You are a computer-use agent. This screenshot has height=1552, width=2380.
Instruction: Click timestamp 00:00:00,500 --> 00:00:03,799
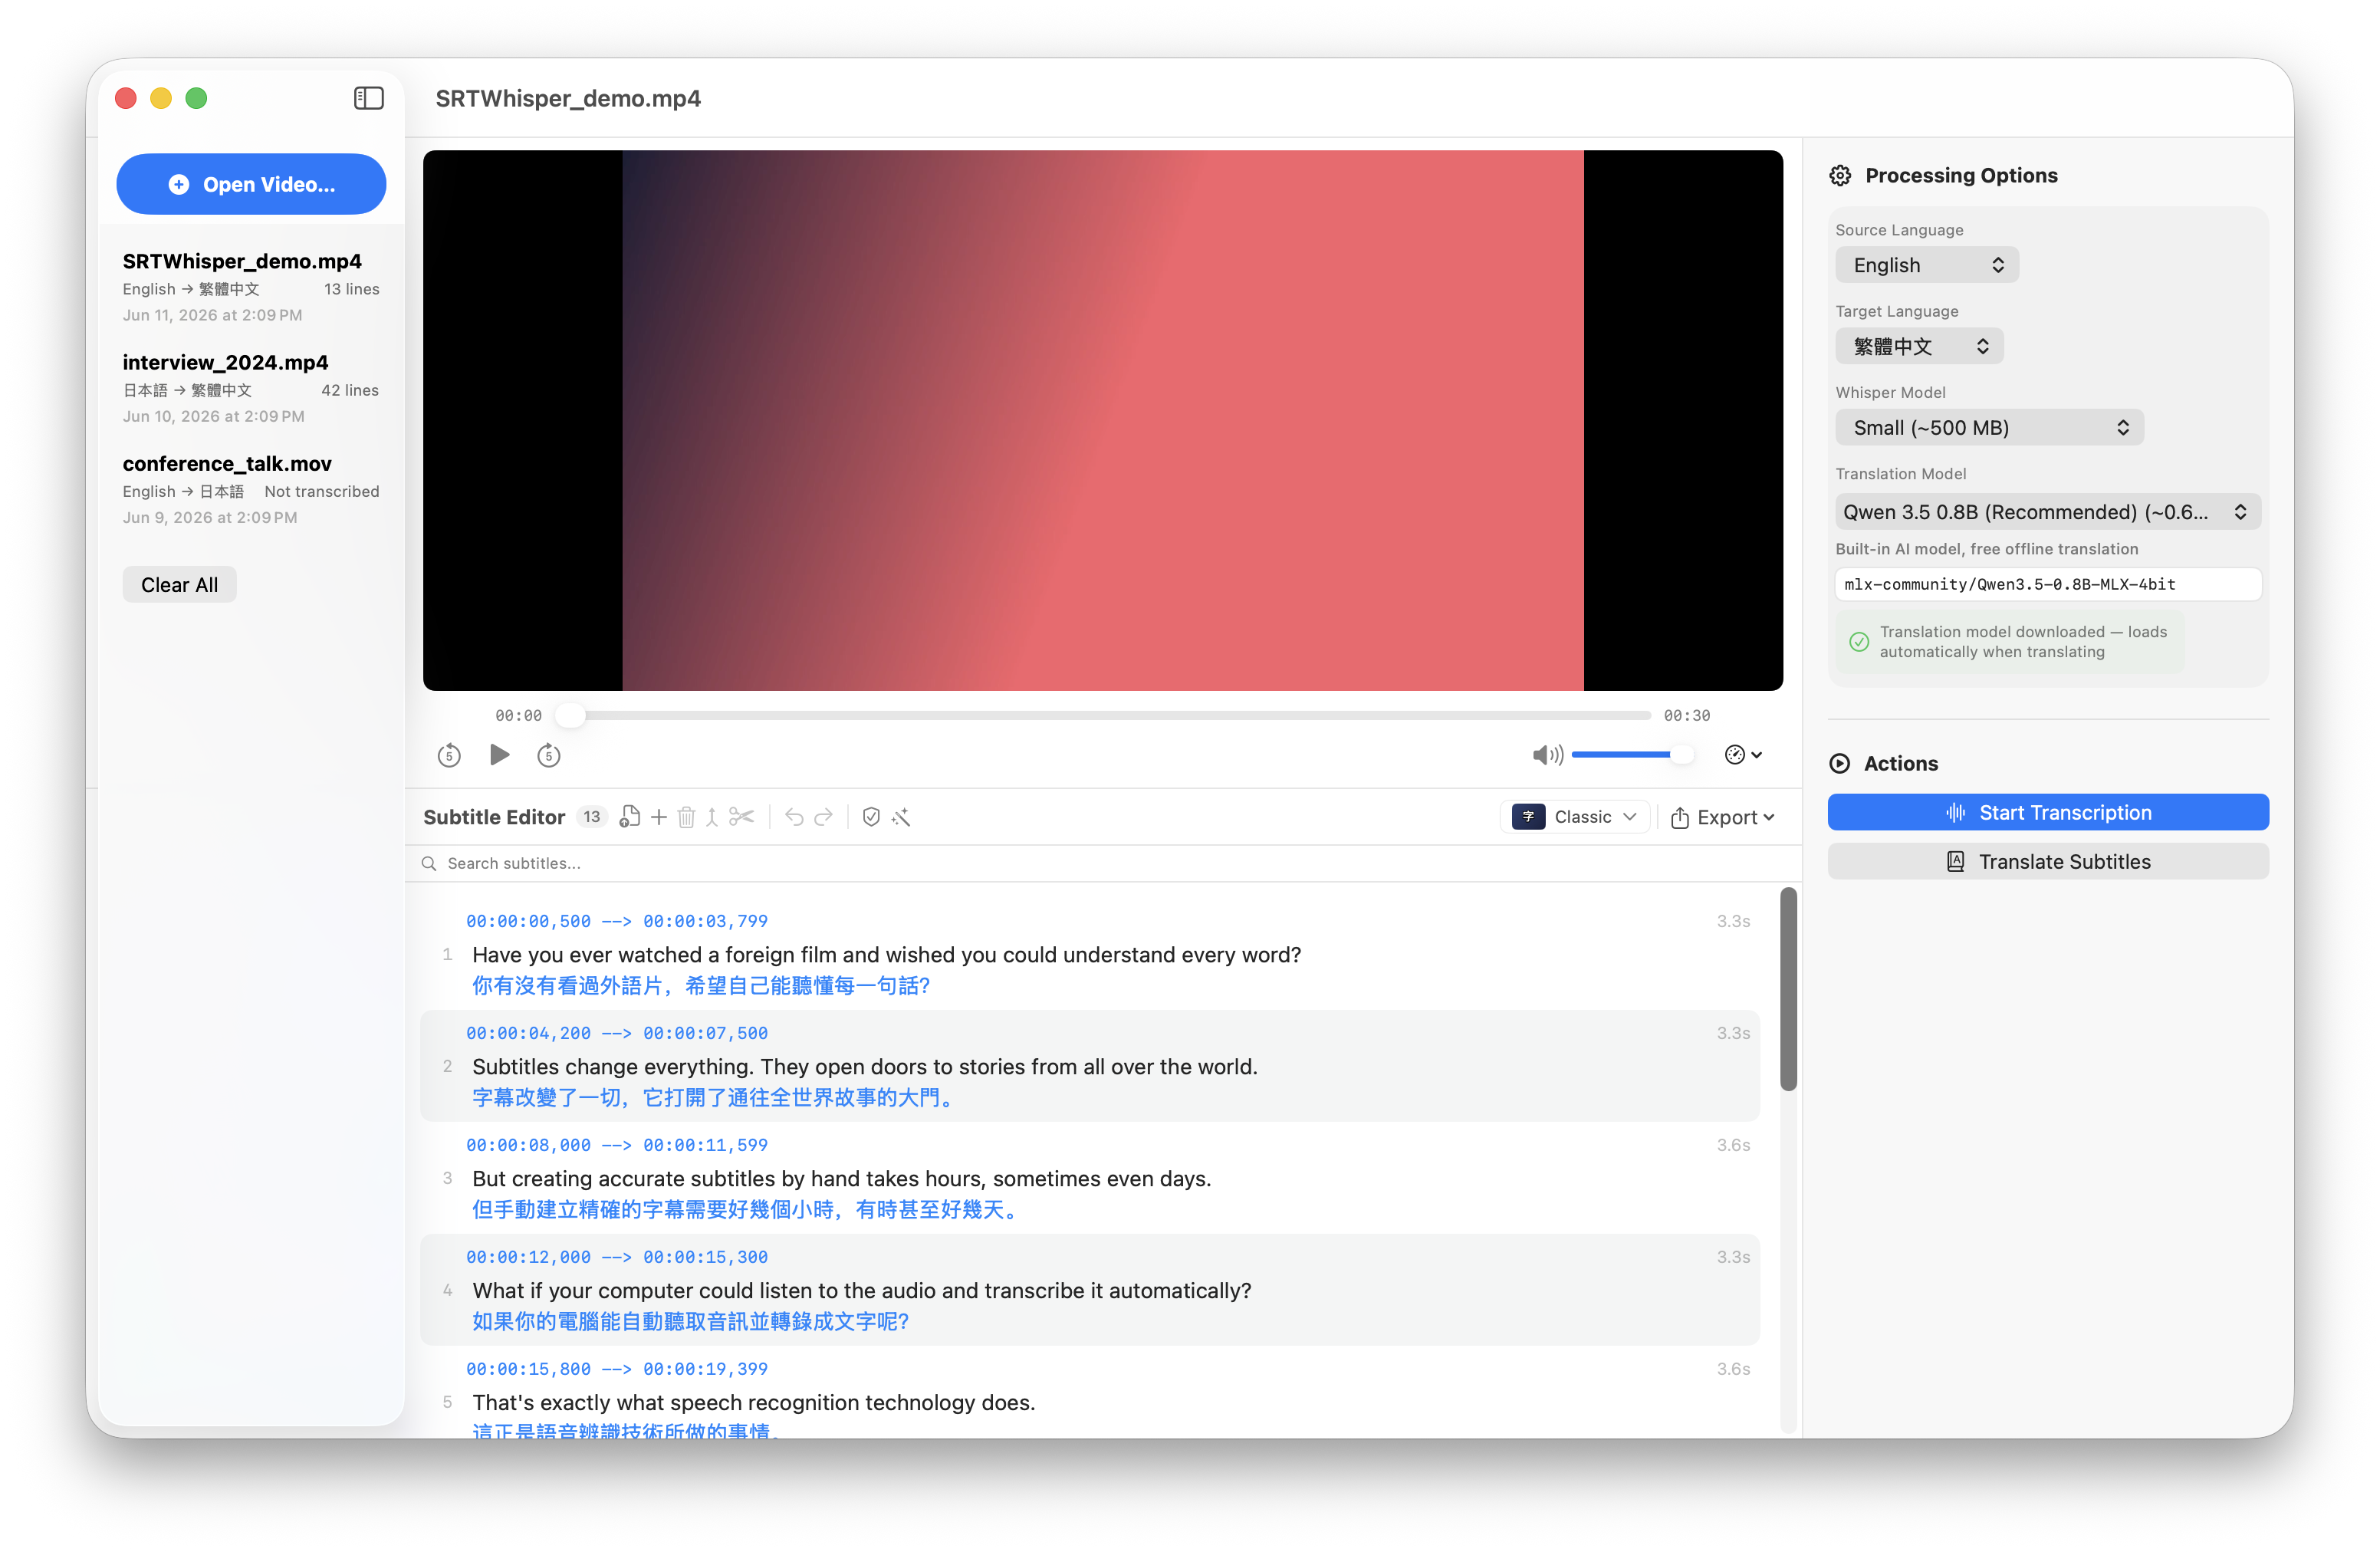(x=616, y=921)
